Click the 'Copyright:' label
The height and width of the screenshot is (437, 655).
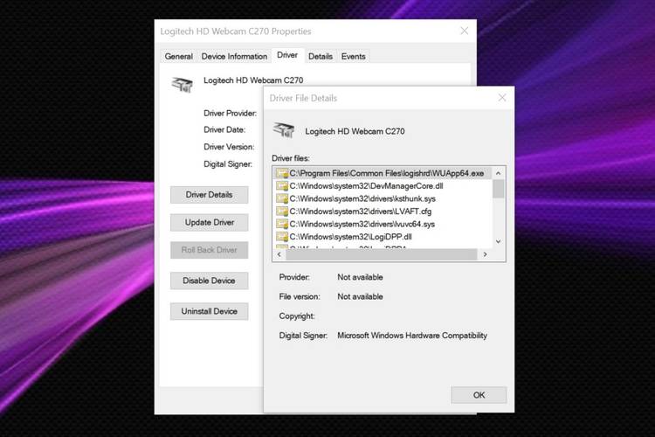coord(297,316)
